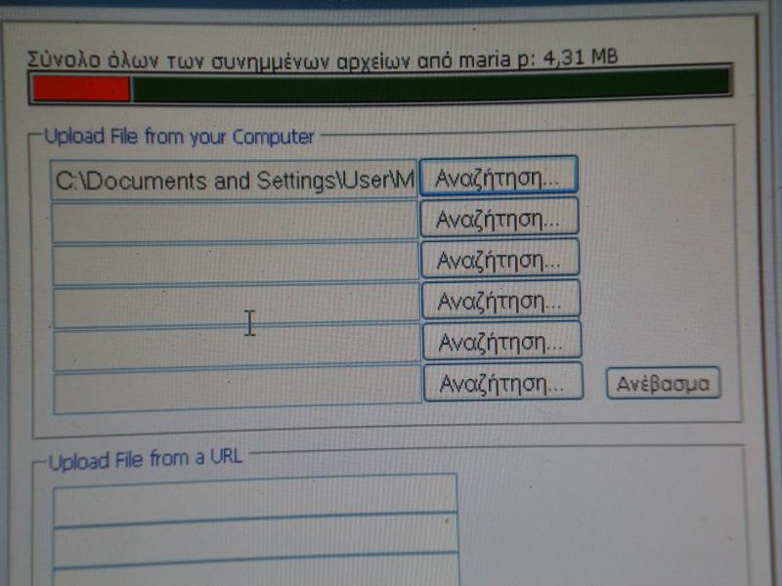Click the red used portion of storage bar
The width and height of the screenshot is (782, 586).
tap(81, 89)
